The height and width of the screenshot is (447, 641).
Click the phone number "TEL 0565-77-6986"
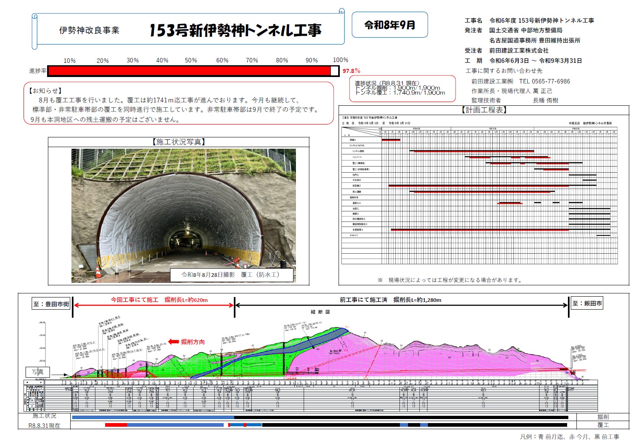pyautogui.click(x=544, y=81)
